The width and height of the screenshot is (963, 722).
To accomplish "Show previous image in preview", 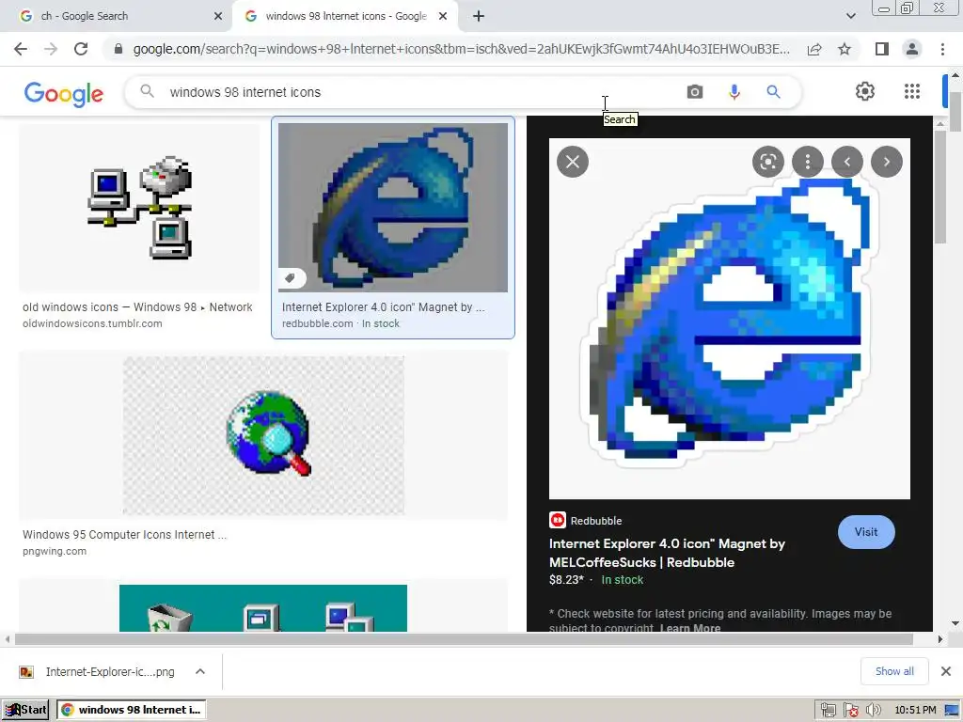I will (847, 162).
